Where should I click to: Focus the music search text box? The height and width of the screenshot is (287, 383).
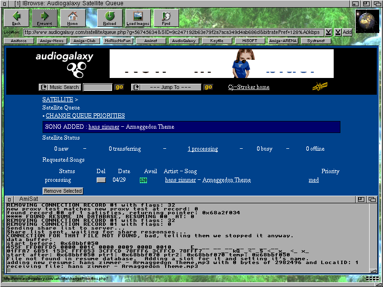pyautogui.click(x=98, y=87)
